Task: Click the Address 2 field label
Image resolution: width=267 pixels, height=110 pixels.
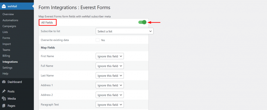Action: 47,95
